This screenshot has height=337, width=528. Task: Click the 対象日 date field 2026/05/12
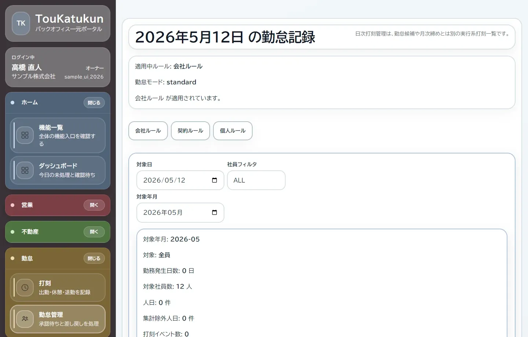point(180,180)
